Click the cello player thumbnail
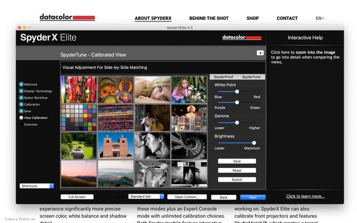Viewport: 357px width, 223px height. 152,118
